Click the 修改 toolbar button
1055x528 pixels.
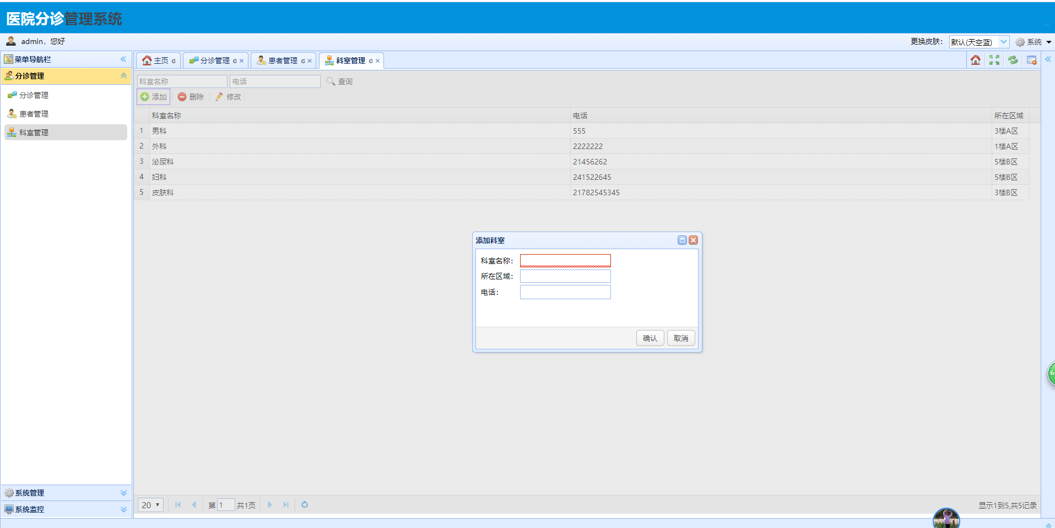click(228, 97)
